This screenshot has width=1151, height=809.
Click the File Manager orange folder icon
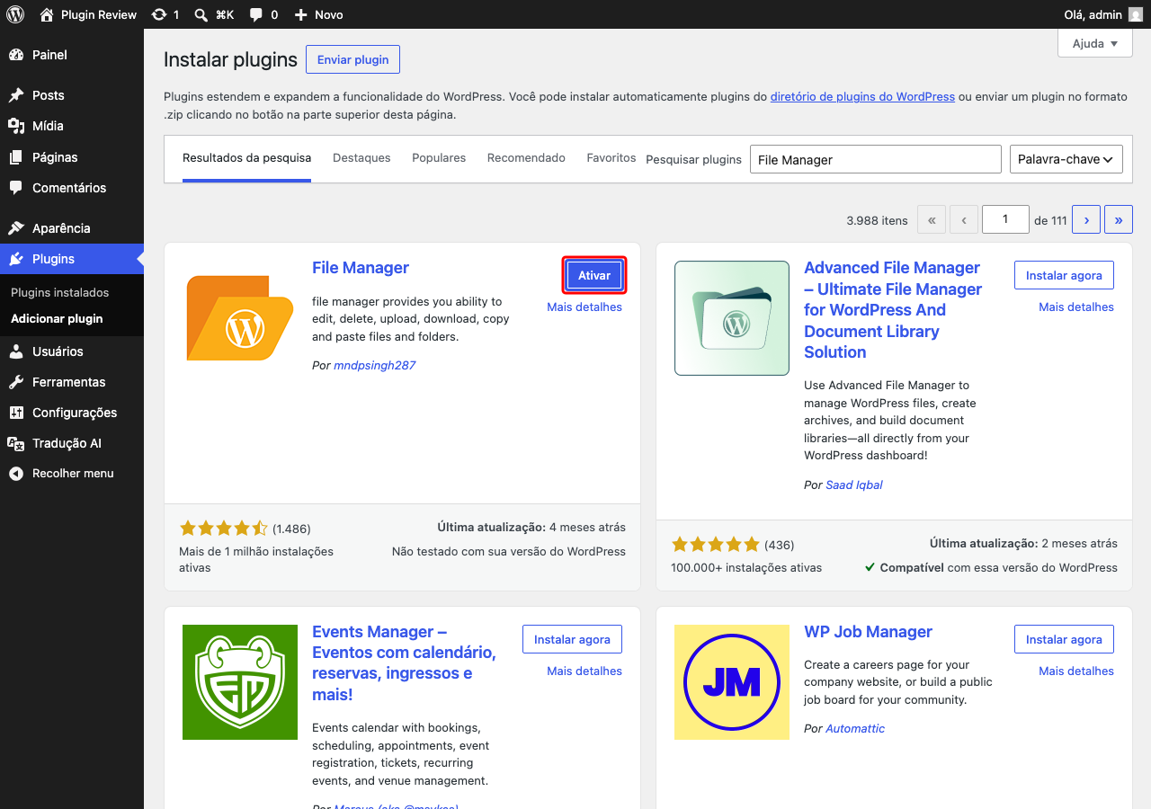point(240,318)
